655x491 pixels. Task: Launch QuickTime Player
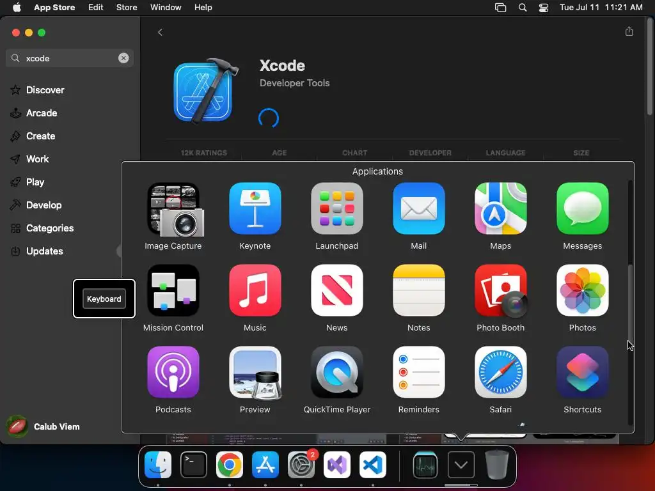coord(336,373)
